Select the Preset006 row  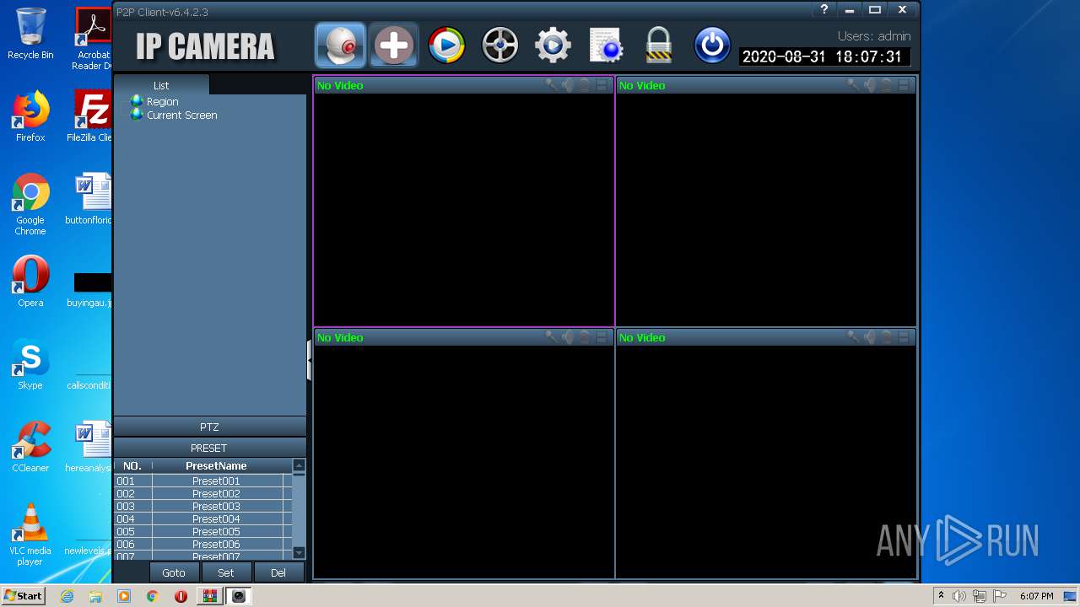(203, 544)
